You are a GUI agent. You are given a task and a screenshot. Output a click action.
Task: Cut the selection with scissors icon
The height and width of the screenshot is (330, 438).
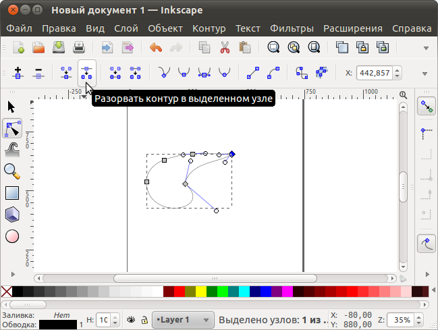coord(225,47)
